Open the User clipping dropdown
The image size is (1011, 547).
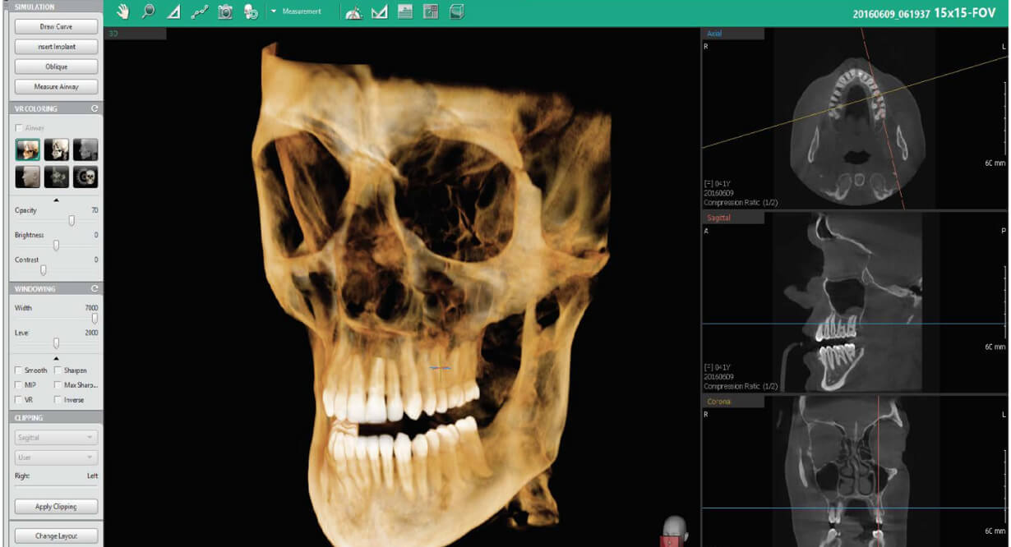coord(56,457)
